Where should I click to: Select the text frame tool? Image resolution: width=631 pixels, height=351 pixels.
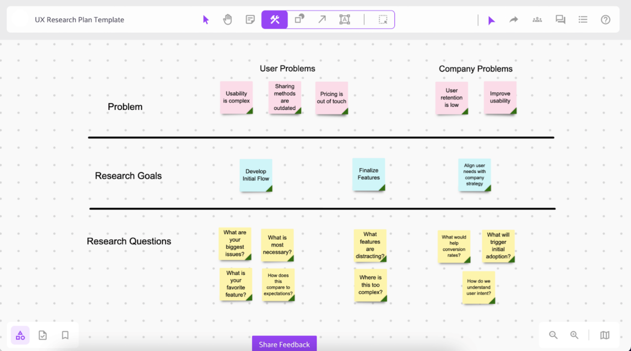344,19
